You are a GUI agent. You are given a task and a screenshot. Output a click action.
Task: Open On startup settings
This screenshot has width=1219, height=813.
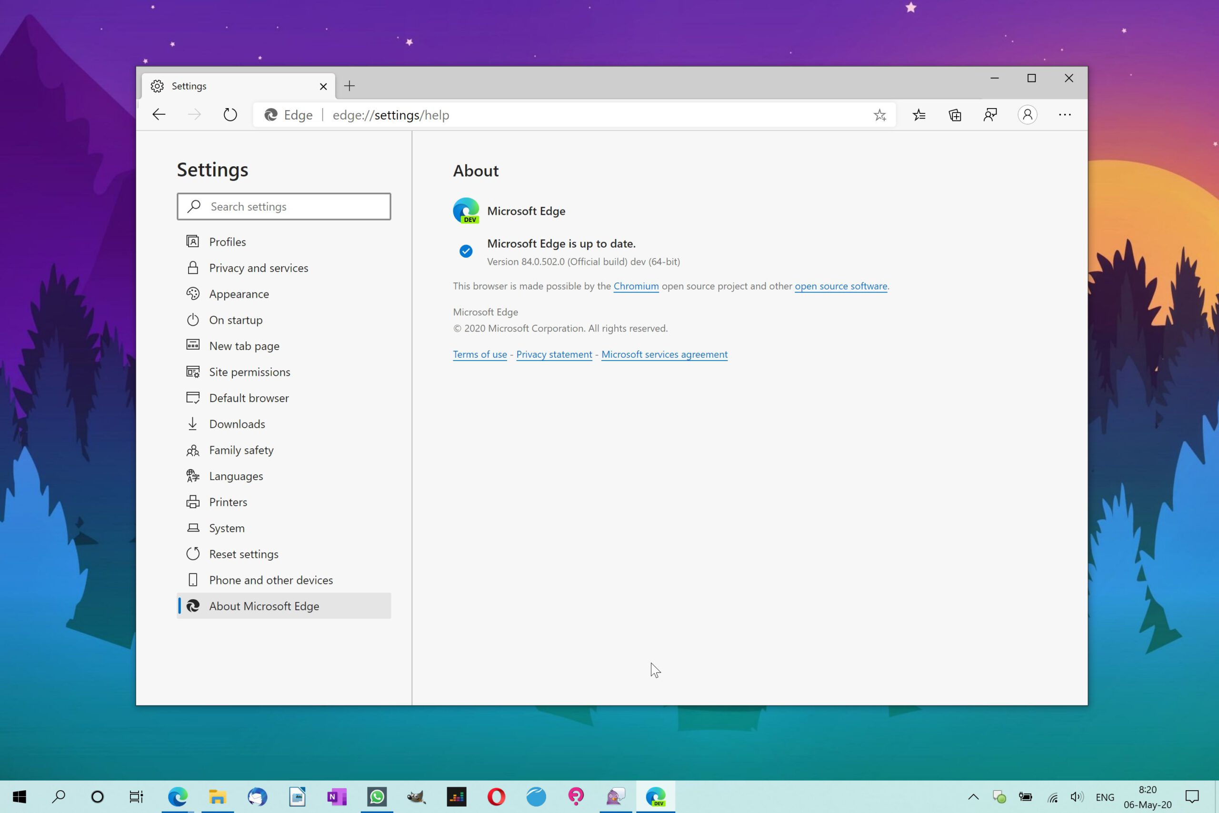[x=283, y=320]
